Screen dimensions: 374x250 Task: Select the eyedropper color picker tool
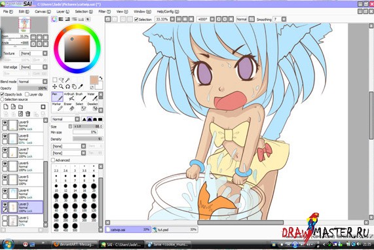pyautogui.click(x=81, y=86)
